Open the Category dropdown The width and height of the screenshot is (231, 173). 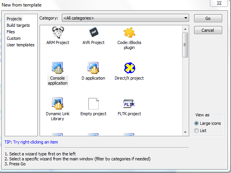pyautogui.click(x=125, y=18)
